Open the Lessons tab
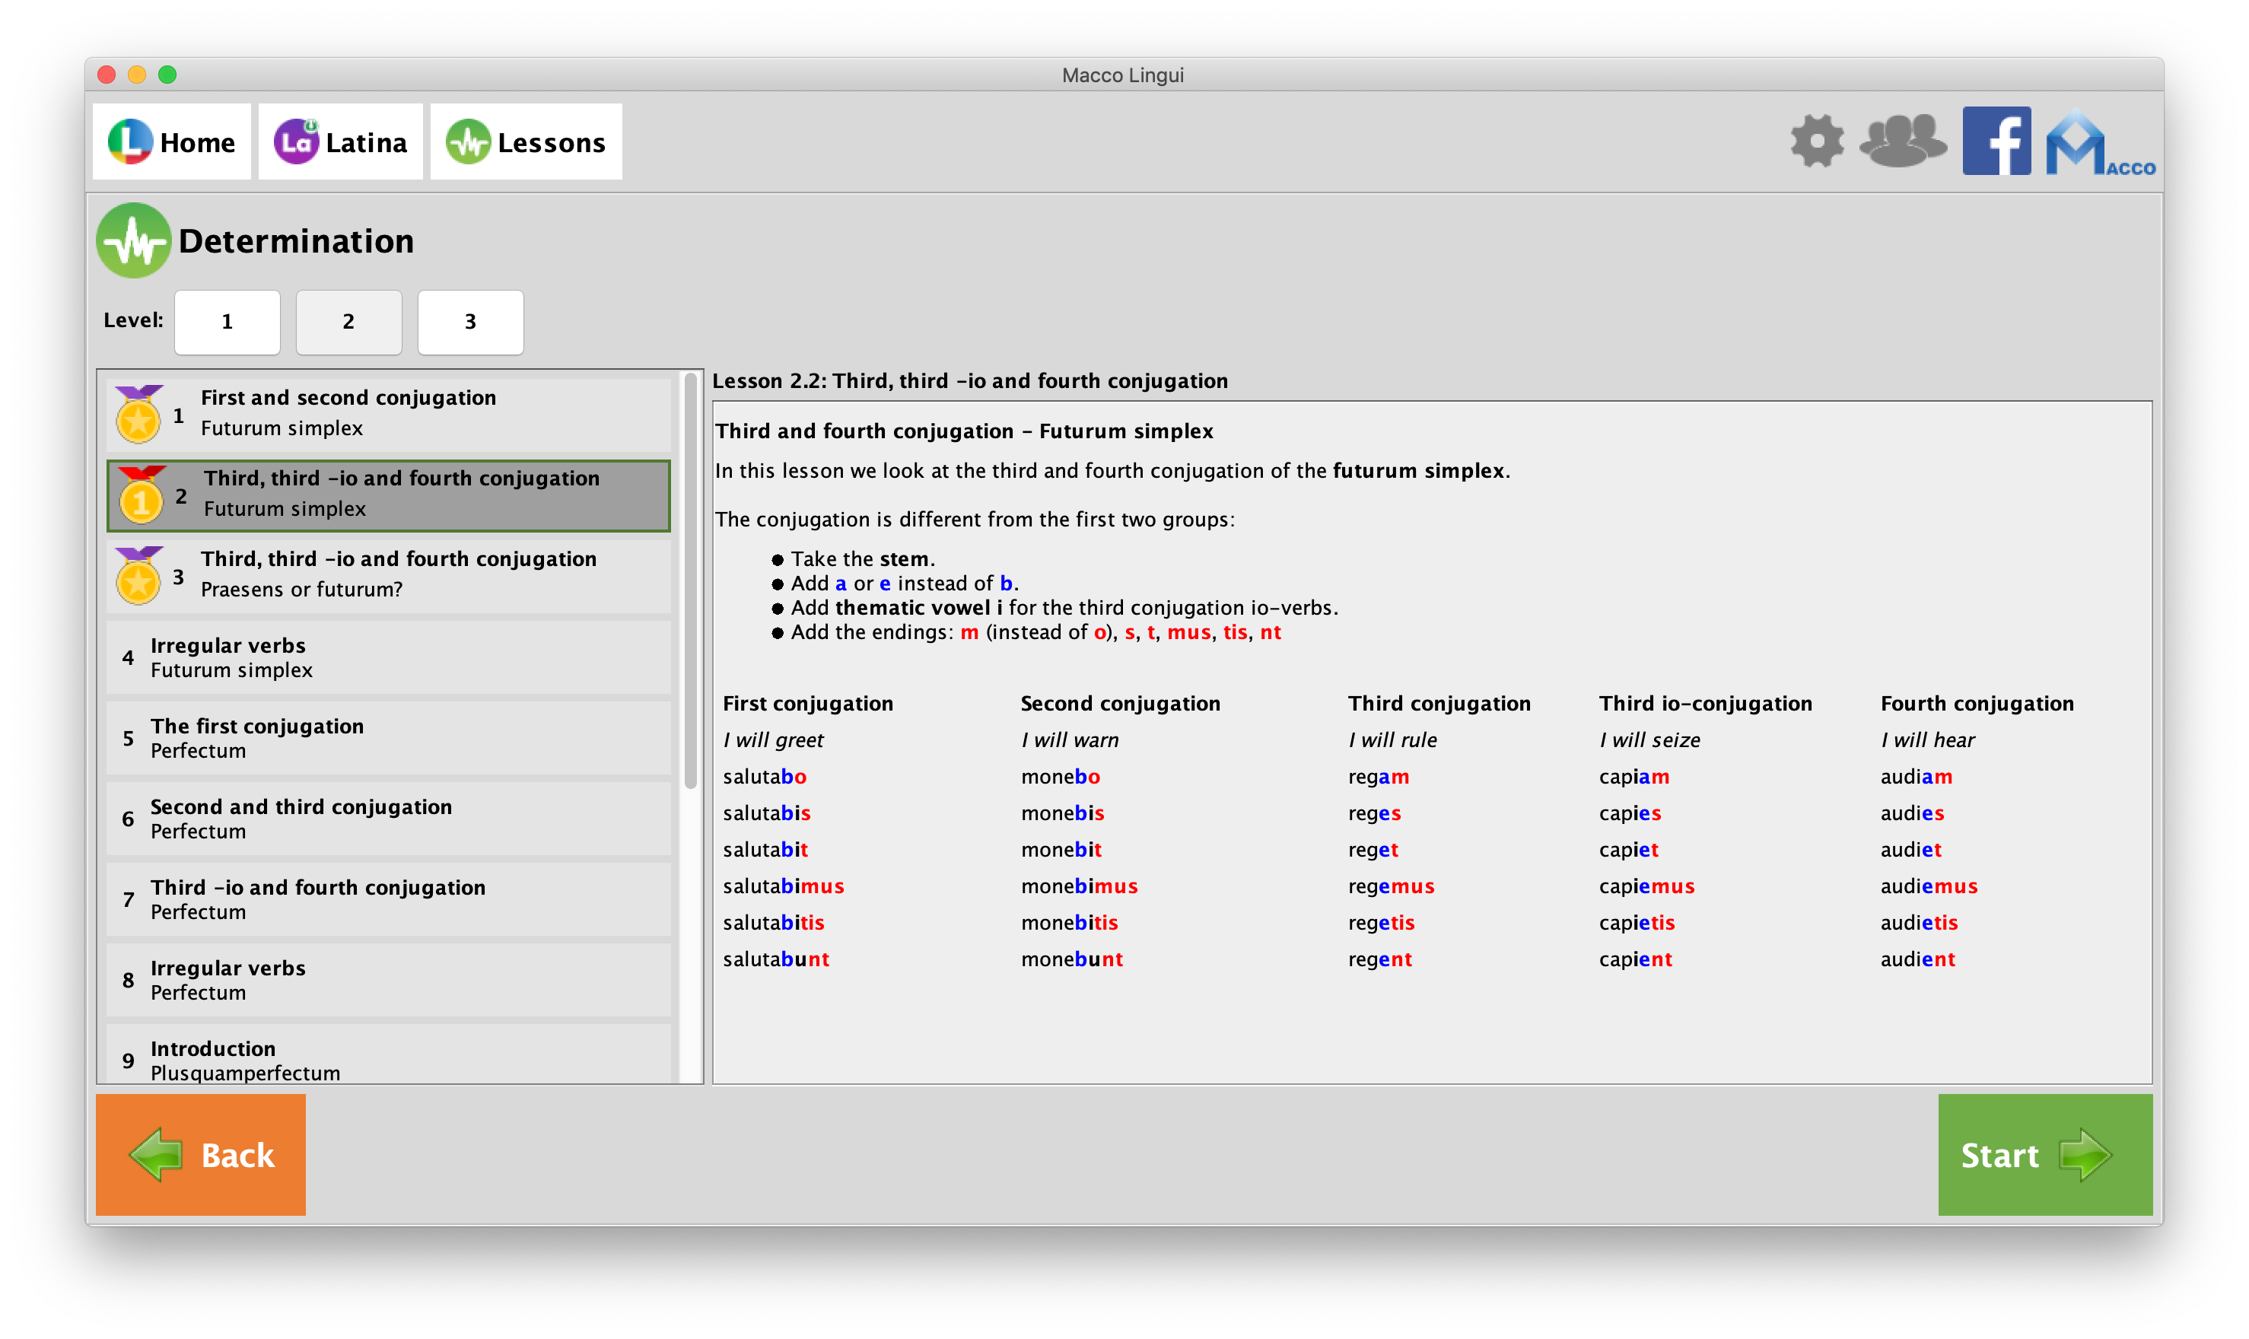2249x1339 pixels. pos(526,142)
